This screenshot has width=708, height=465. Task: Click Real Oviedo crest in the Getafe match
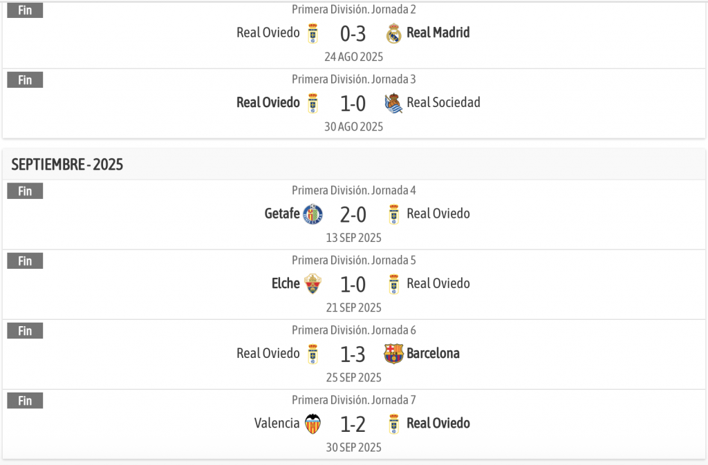394,214
